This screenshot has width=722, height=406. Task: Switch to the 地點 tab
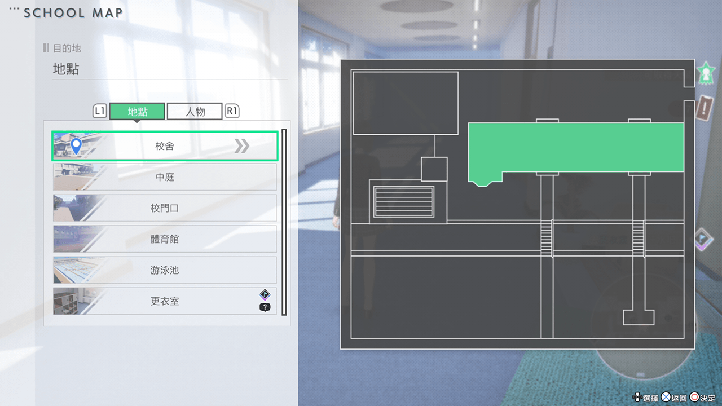coord(137,111)
